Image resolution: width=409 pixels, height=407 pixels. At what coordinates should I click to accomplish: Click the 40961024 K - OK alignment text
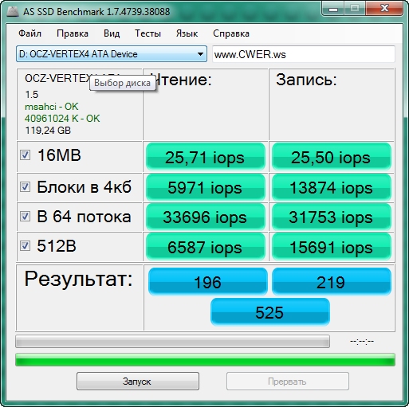[x=62, y=119]
